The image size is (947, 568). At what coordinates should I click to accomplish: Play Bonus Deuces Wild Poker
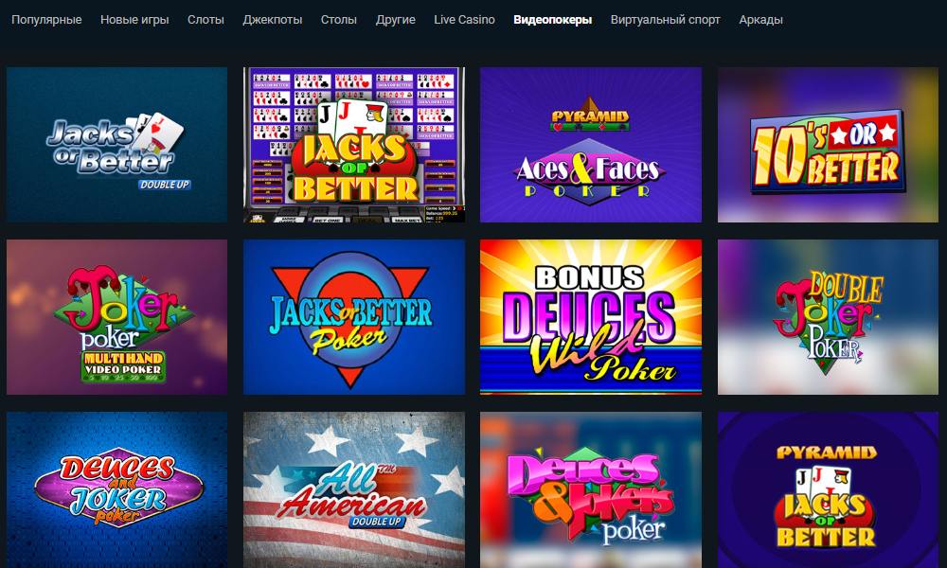pos(591,317)
